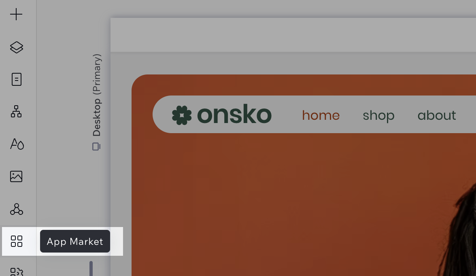Select the about menu item

click(436, 115)
